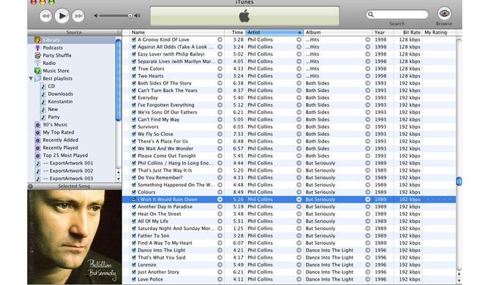
Task: Click album arrow in Lorenzo row
Action: coord(368,265)
